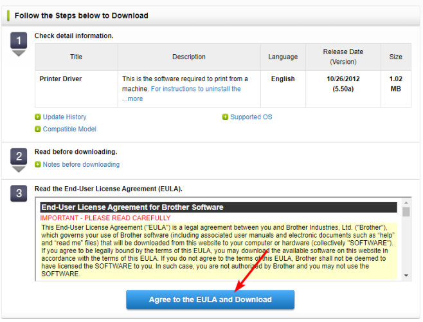Click the step 1 number badge
Image resolution: width=423 pixels, height=322 pixels.
tap(19, 41)
